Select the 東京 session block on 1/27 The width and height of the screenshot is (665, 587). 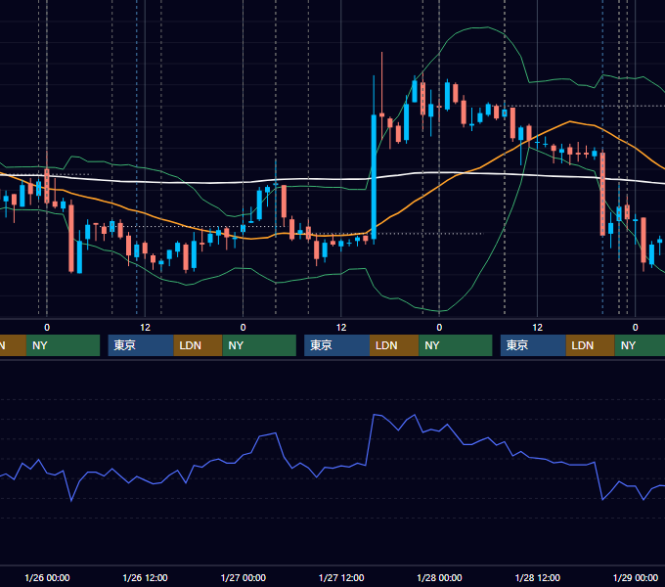tap(336, 345)
